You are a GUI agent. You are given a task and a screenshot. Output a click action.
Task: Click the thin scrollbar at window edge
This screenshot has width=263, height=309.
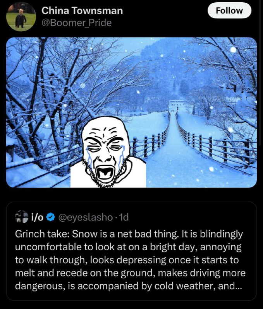click(261, 73)
